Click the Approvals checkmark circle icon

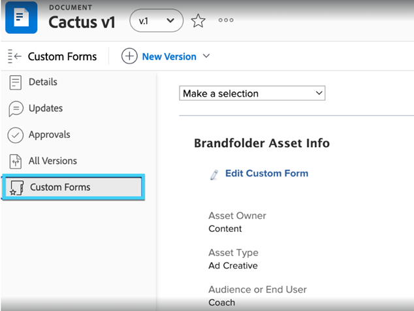pos(16,135)
